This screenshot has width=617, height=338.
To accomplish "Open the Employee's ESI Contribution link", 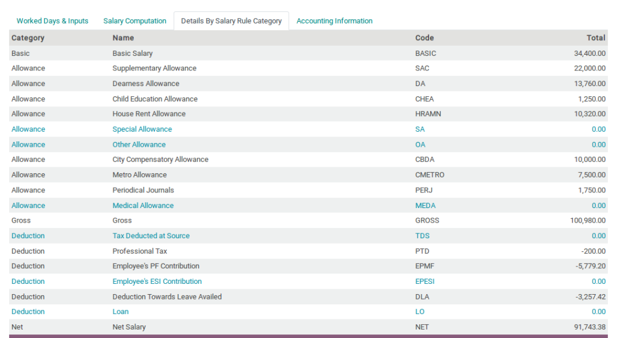I will tap(157, 281).
